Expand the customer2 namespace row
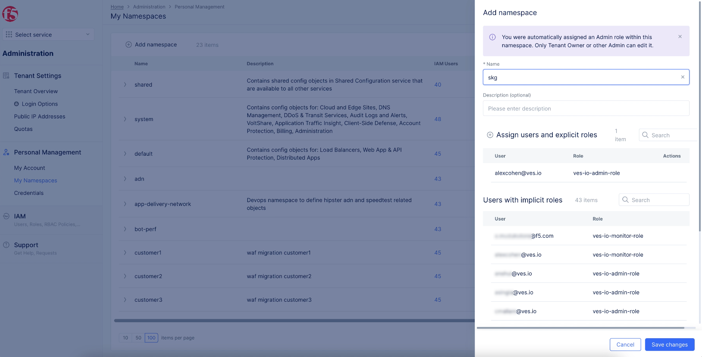Image resolution: width=702 pixels, height=357 pixels. pyautogui.click(x=125, y=276)
